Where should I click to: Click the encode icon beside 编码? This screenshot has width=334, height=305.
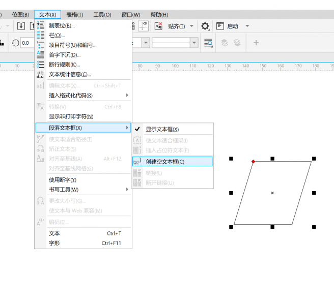click(40, 222)
